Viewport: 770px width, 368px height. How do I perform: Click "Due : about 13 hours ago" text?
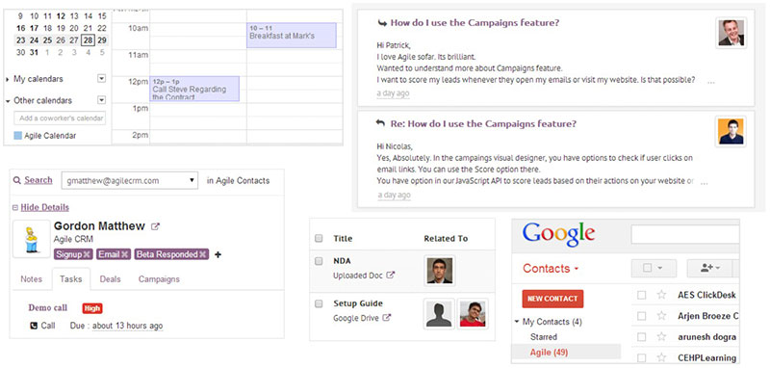(116, 326)
